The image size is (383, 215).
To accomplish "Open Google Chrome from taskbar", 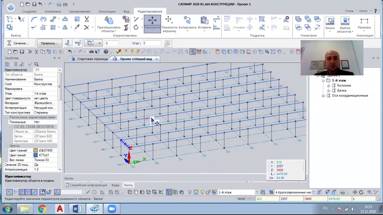I will [42, 209].
